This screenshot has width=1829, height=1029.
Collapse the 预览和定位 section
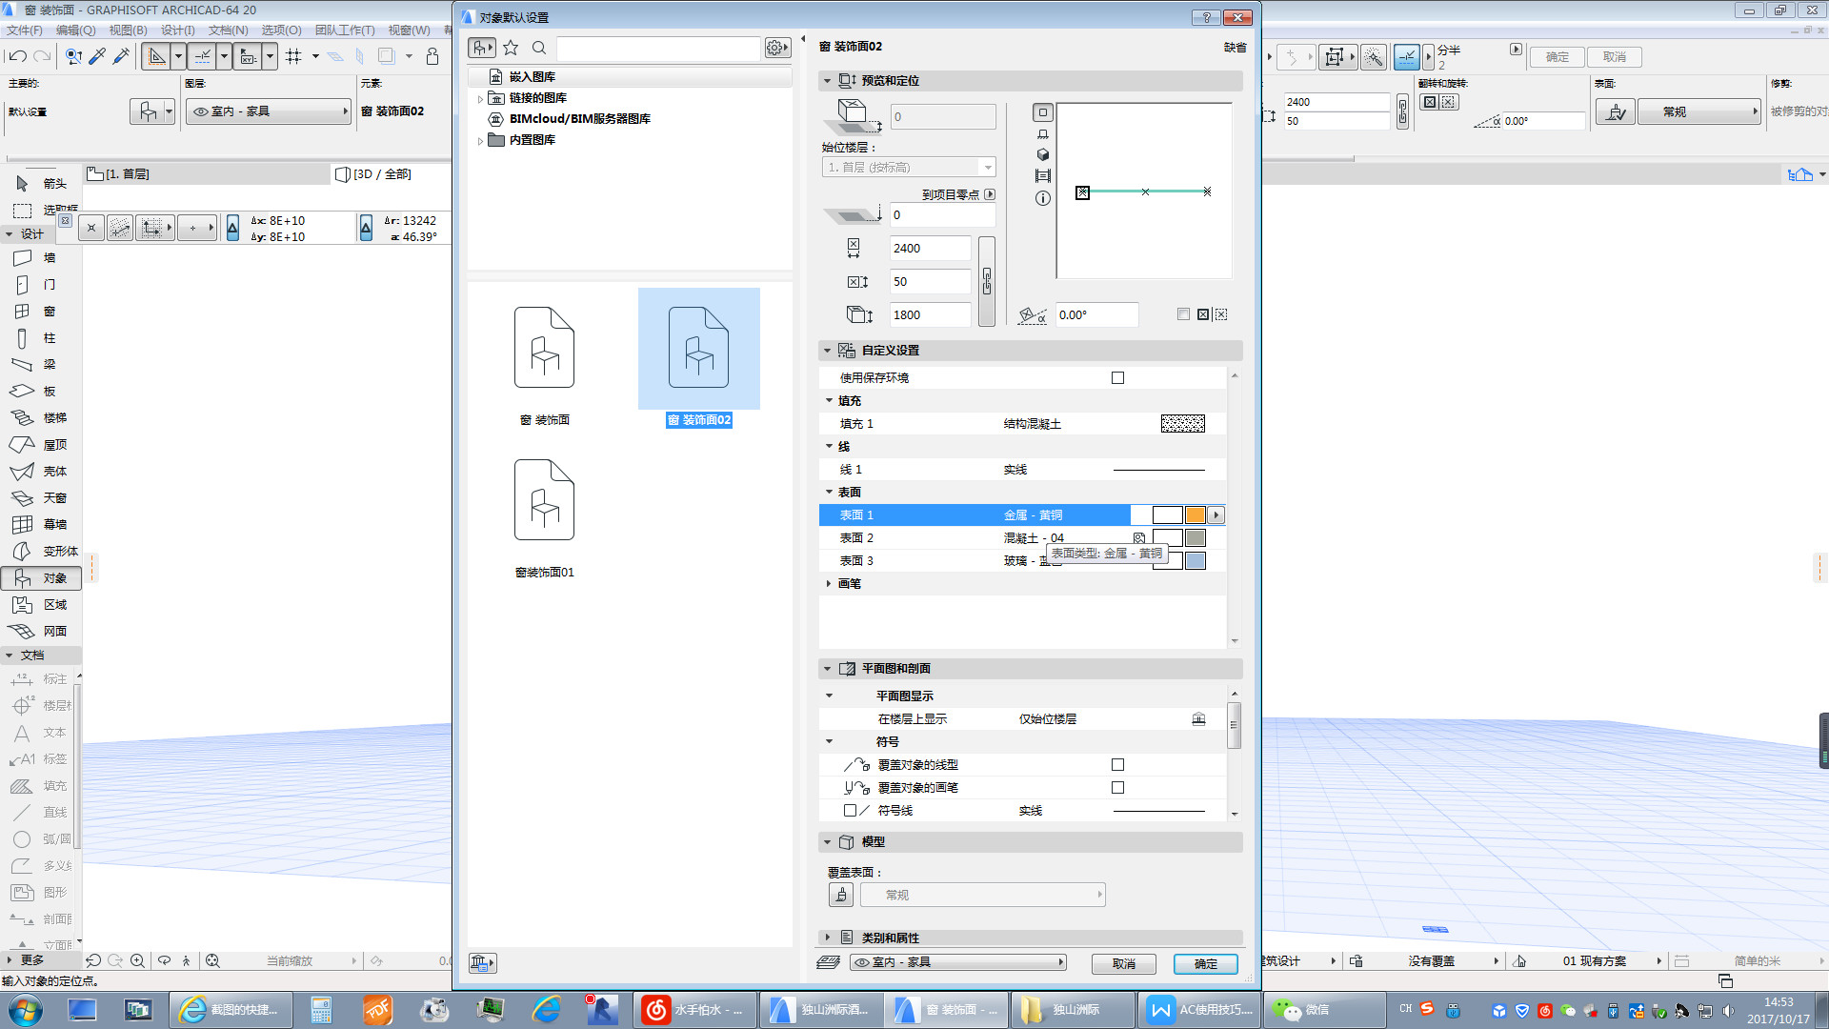click(827, 81)
